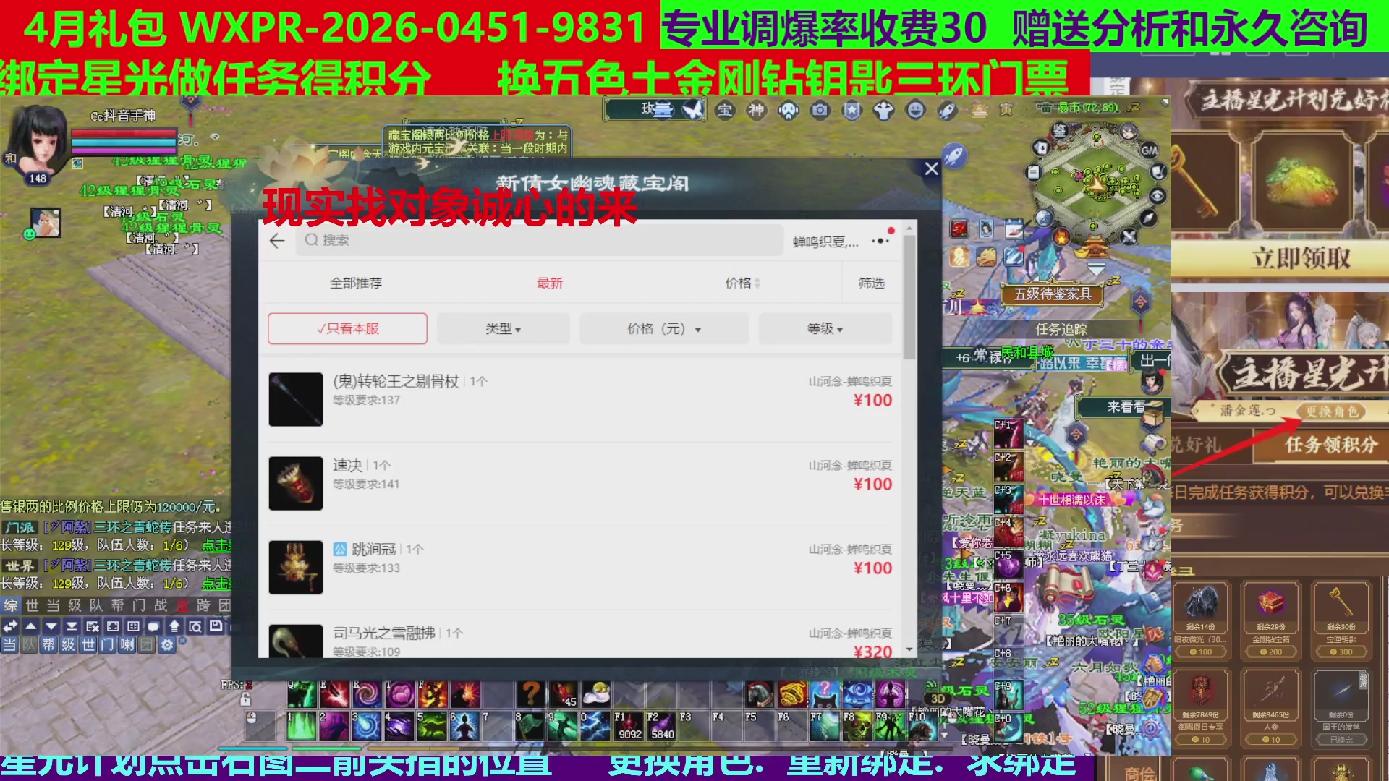This screenshot has height=781, width=1389.
Task: Click the 鉴 appraise icon on minimap
Action: 1060,130
